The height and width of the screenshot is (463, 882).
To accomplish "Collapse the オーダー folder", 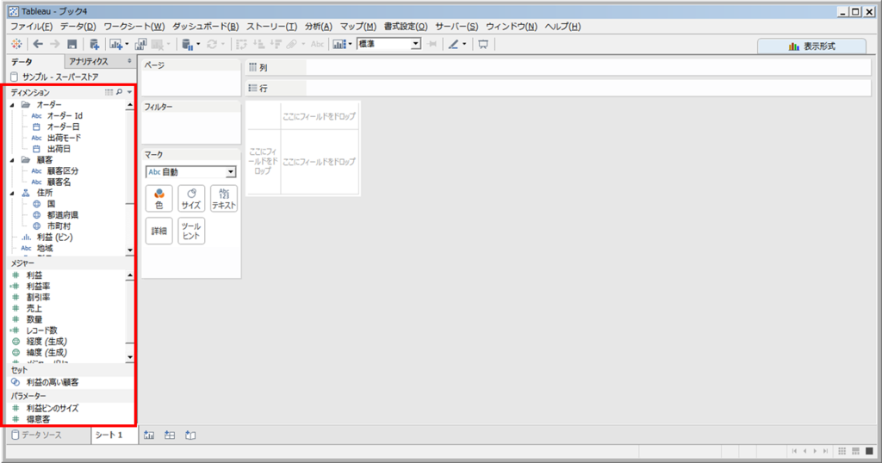I will (12, 105).
